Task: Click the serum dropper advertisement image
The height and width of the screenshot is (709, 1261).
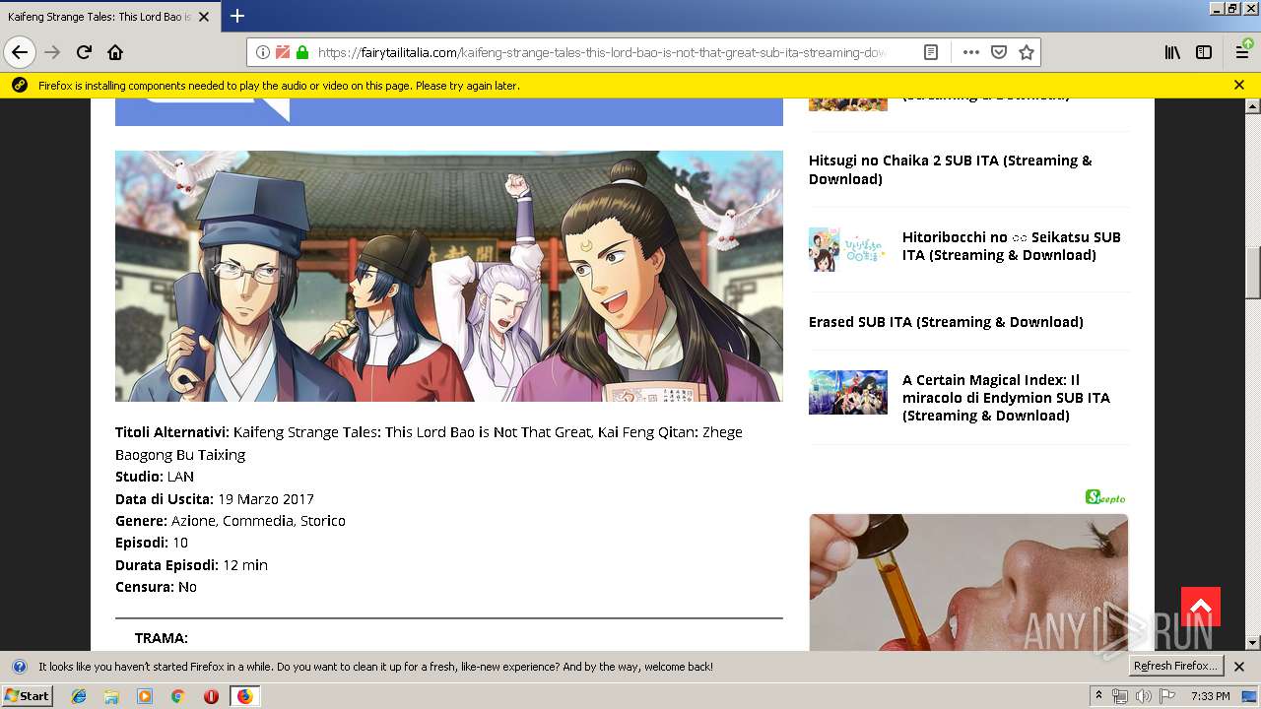Action: click(x=968, y=582)
